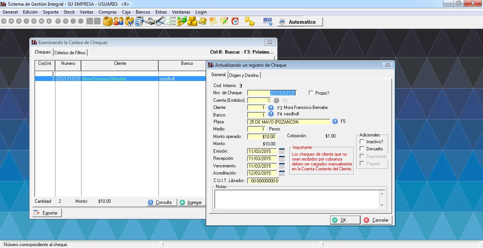Open the Emisión date calendar picker
This screenshot has width=483, height=248.
tap(282, 151)
